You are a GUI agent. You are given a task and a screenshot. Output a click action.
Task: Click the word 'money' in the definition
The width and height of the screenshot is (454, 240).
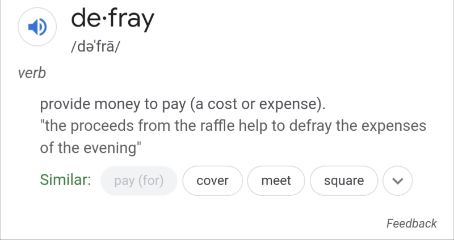pyautogui.click(x=116, y=105)
